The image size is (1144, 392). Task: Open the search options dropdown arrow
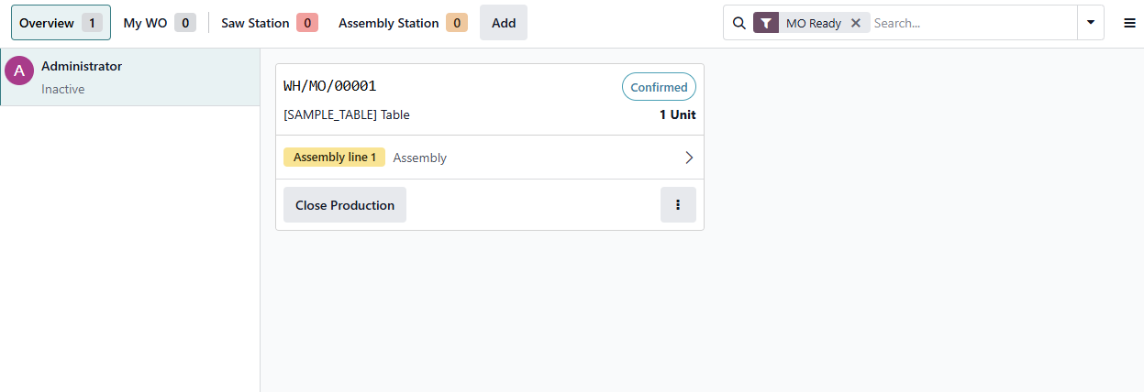pos(1090,23)
